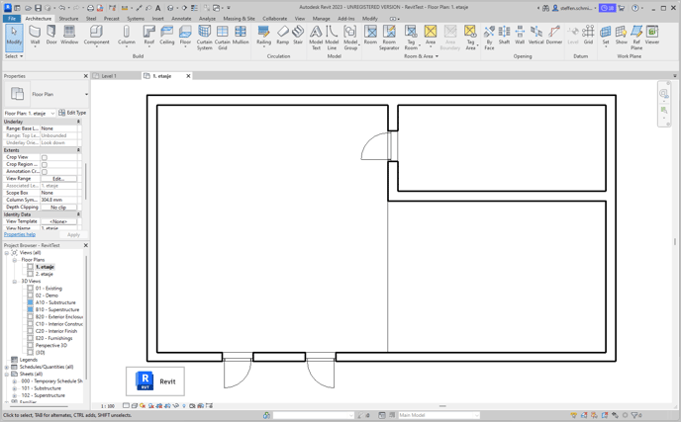This screenshot has width=681, height=422.
Task: Click the Model Line tool
Action: click(x=332, y=38)
